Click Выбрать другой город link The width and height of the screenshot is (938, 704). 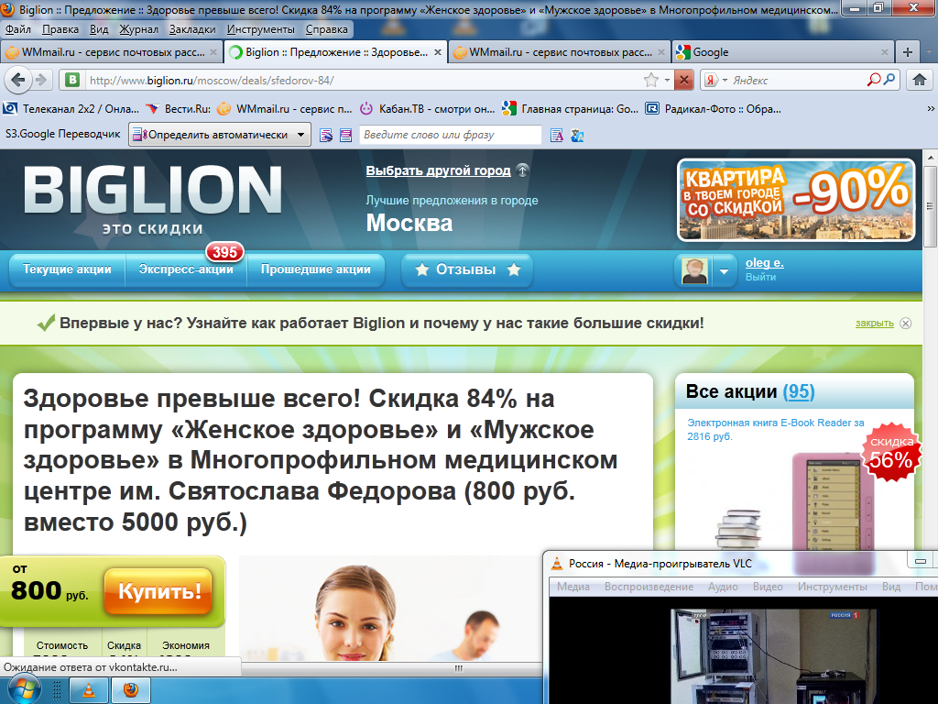coord(438,170)
